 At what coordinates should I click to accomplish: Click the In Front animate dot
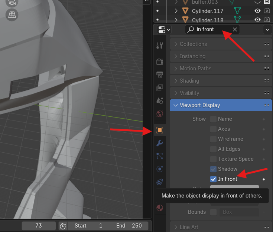[264, 179]
